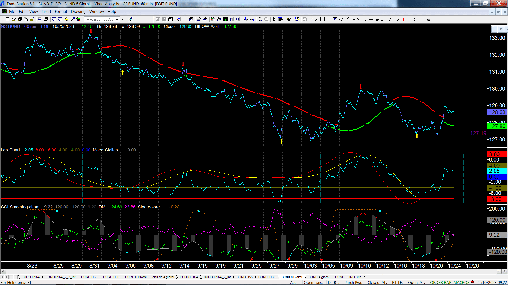Click the decrease bar spacing icon
This screenshot has height=285, width=508.
tap(246, 20)
